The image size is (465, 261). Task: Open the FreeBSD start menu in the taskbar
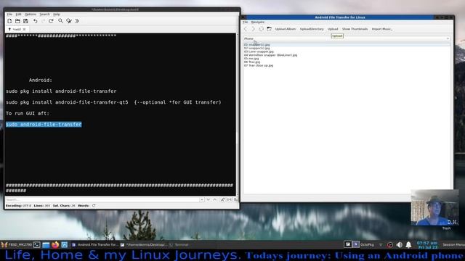(x=17, y=245)
